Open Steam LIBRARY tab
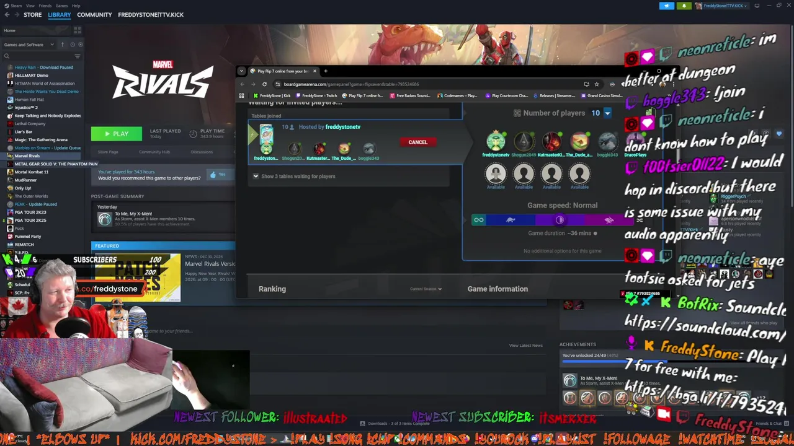Image resolution: width=794 pixels, height=446 pixels. coord(60,15)
